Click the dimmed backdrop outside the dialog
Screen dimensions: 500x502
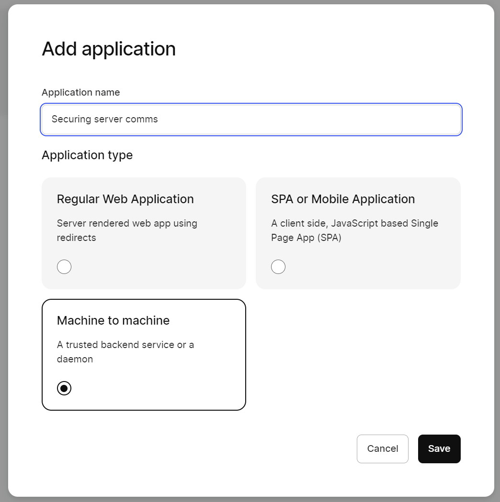coord(4,239)
